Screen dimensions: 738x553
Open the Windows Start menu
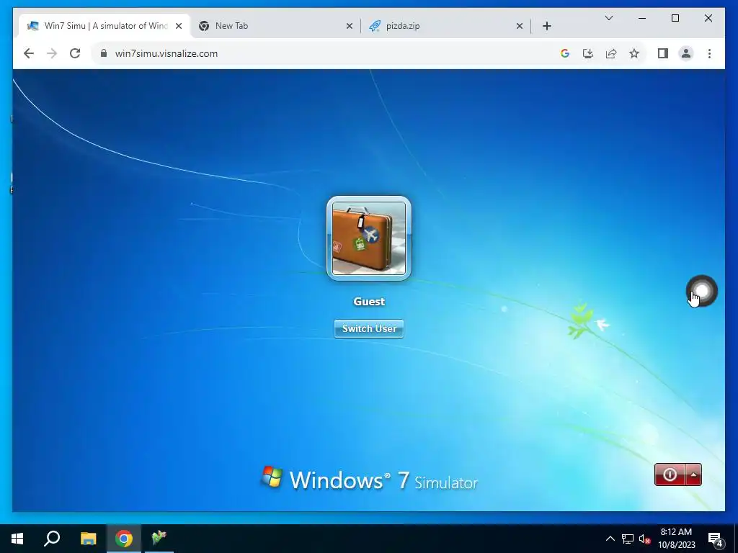(x=17, y=539)
